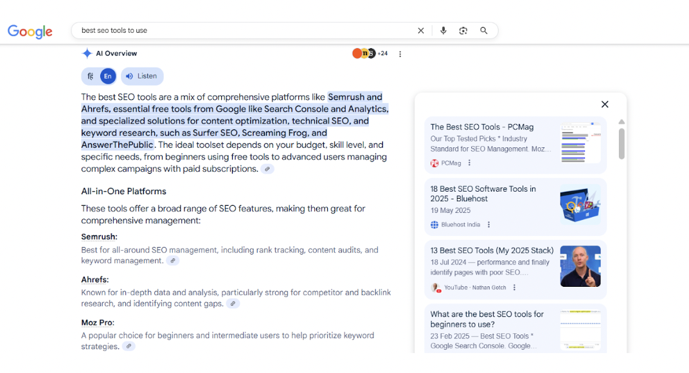Click the link icon after Moz Pro description
Image resolution: width=689 pixels, height=373 pixels.
(x=129, y=347)
